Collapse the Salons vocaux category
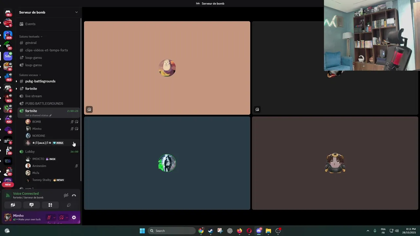Viewport: 420px width, 236px height. pyautogui.click(x=30, y=75)
